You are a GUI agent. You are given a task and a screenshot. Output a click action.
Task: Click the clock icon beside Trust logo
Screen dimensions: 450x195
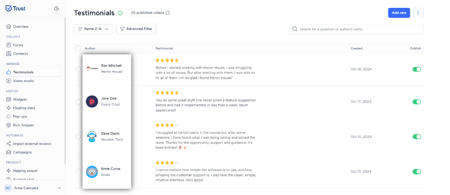(x=57, y=9)
